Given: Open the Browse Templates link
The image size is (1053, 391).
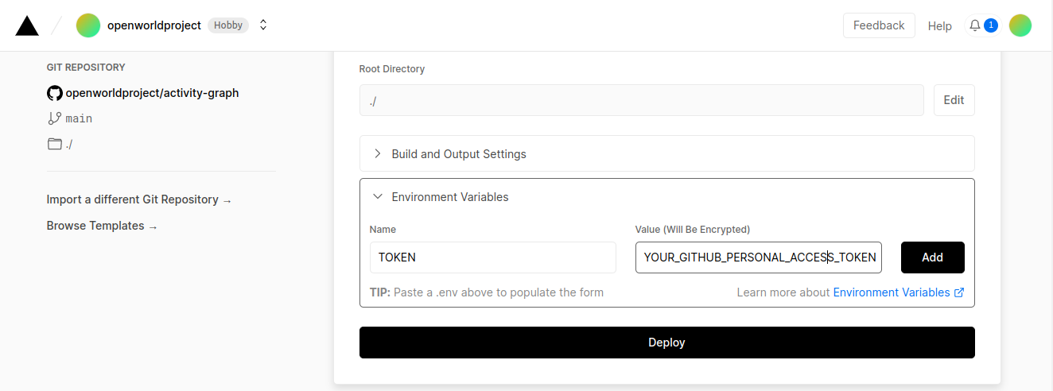Looking at the screenshot, I should (102, 226).
